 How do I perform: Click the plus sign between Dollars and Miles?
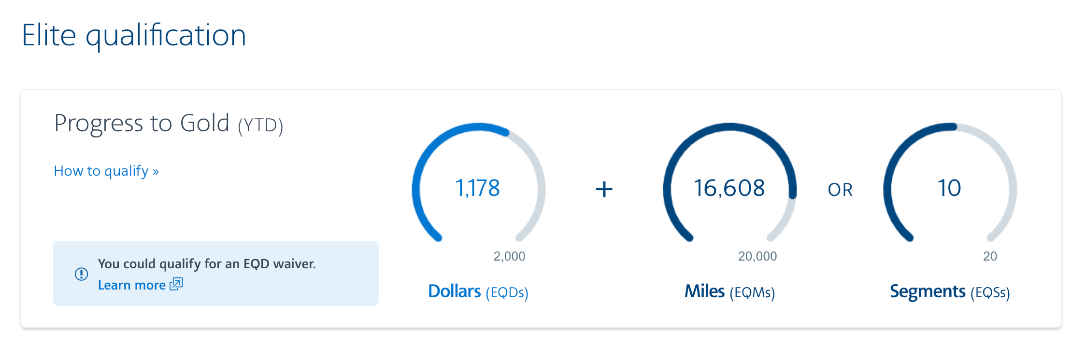coord(604,189)
